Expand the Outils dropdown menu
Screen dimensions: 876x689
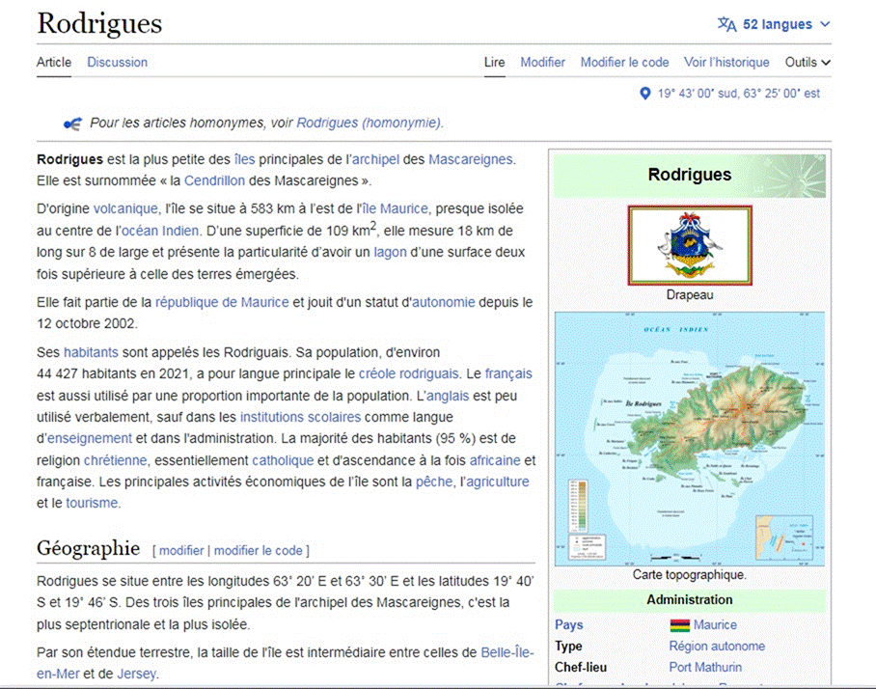[808, 62]
